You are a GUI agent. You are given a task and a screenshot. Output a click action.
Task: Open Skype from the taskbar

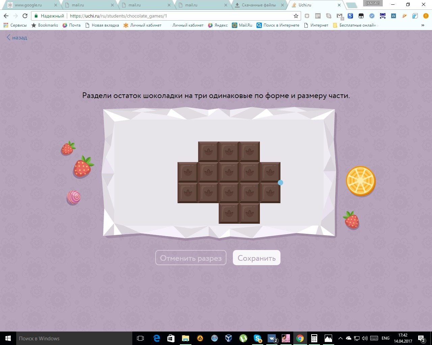[258, 338]
